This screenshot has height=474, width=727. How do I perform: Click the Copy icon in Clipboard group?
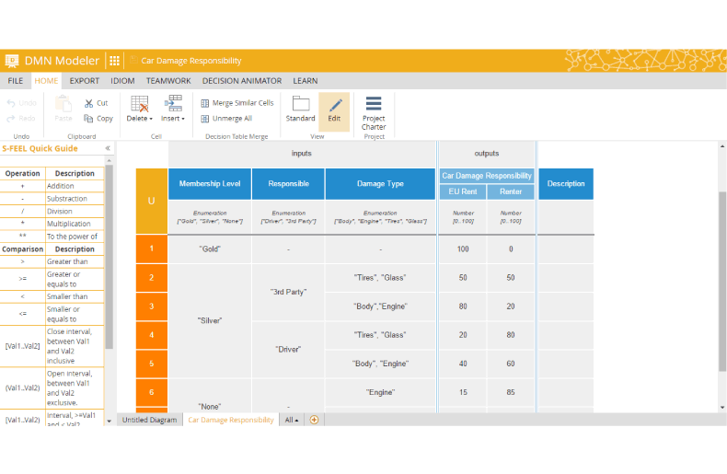point(89,118)
